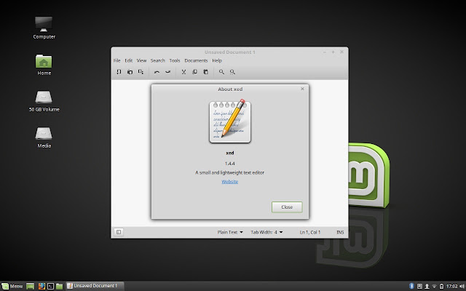Screen dimensions: 466x291
Task: Expand the Plain Text language dropdown
Action: click(230, 232)
